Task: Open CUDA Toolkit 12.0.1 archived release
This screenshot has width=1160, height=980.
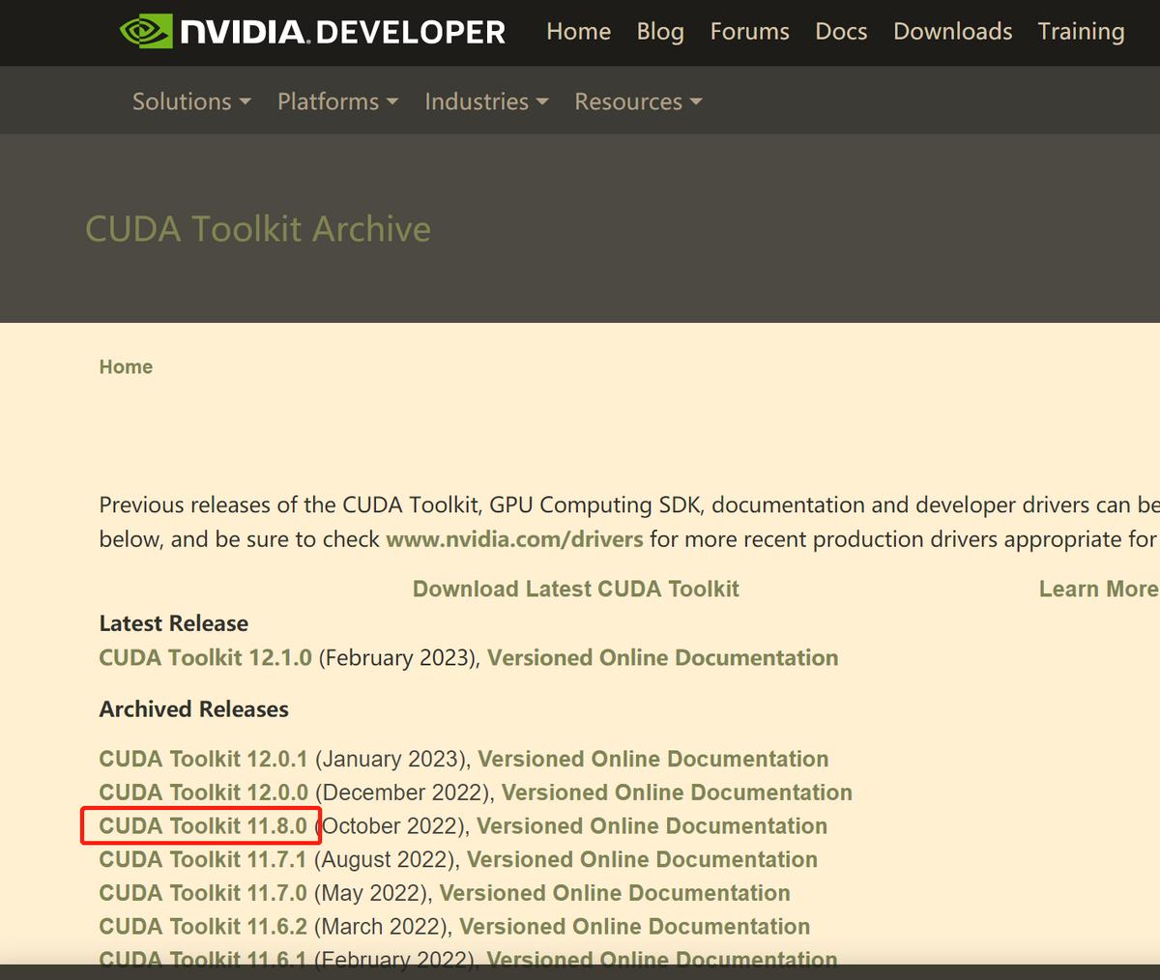Action: point(203,760)
